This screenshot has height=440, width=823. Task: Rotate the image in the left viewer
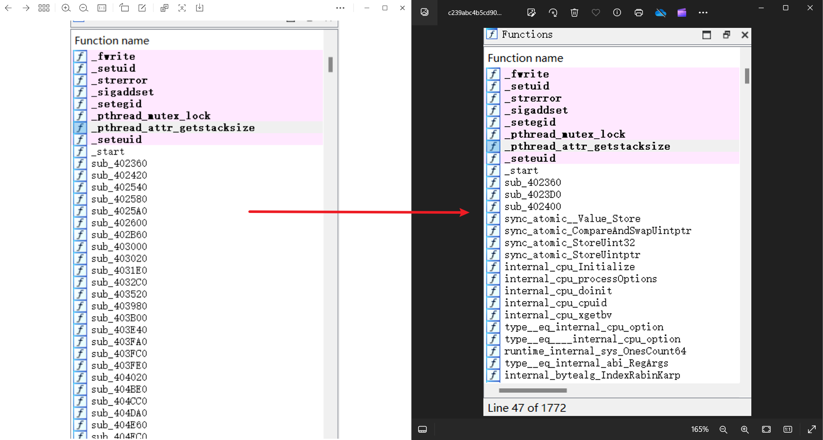tap(124, 8)
